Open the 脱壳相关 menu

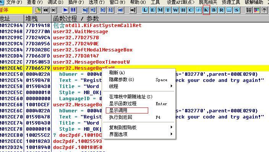[208, 2]
